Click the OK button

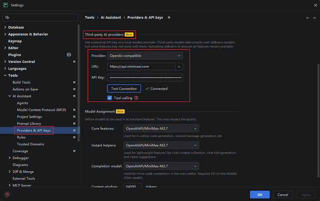260,195
